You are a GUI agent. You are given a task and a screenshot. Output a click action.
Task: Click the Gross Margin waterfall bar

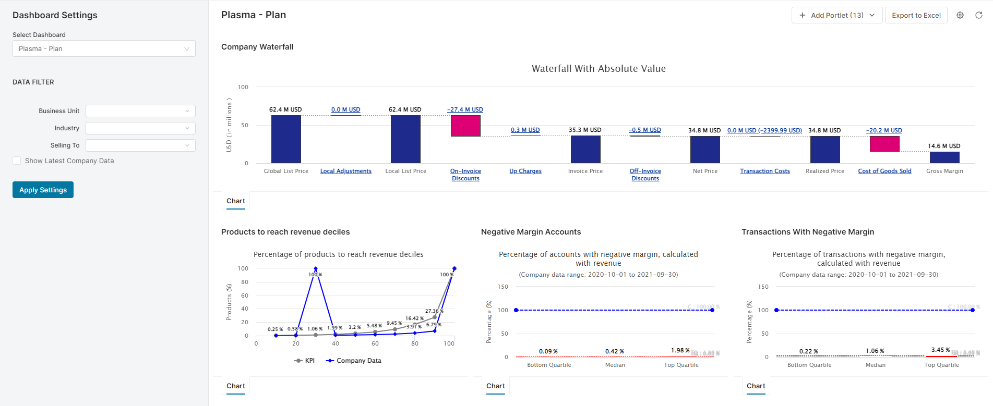(944, 157)
